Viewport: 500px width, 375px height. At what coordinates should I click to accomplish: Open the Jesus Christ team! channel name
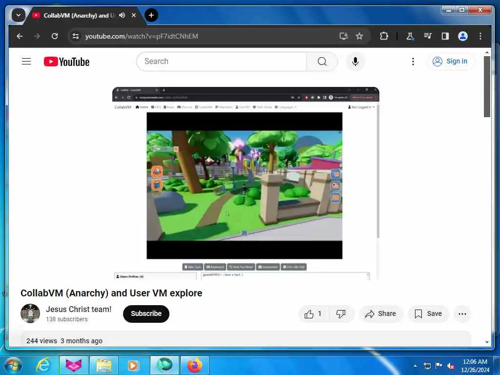[x=79, y=309]
